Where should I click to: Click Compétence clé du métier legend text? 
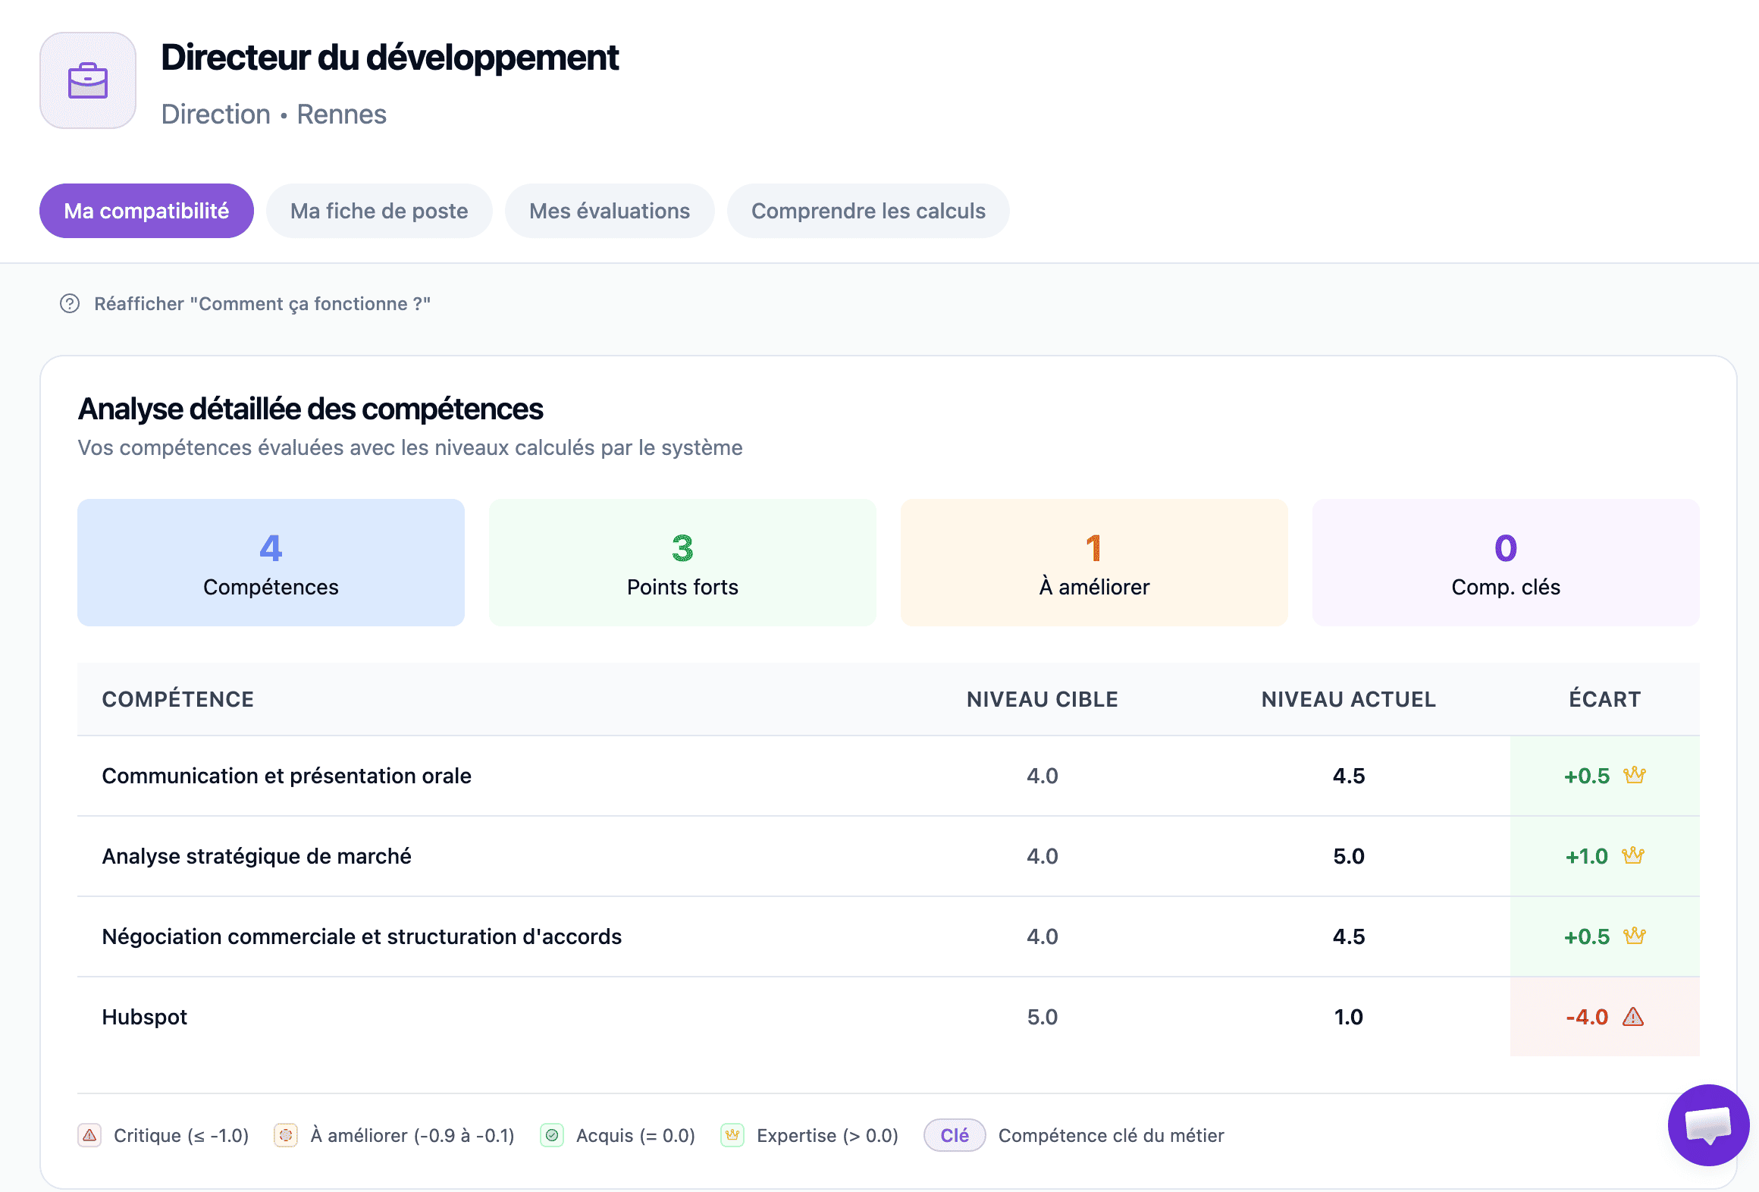pyautogui.click(x=1111, y=1135)
